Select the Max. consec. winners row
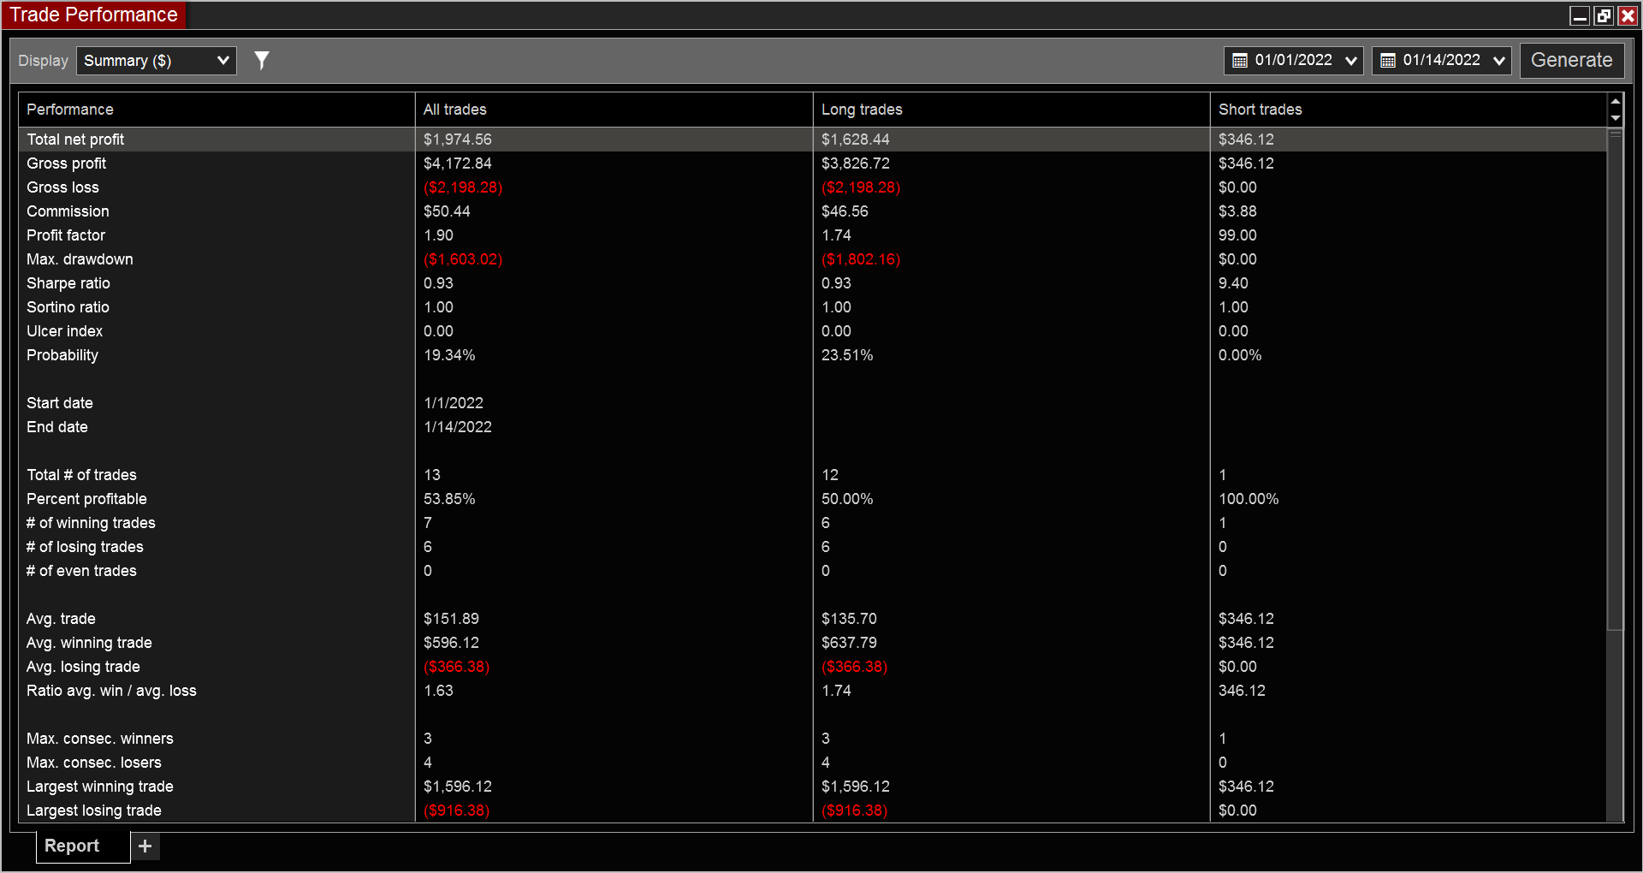This screenshot has height=873, width=1643. (x=812, y=739)
